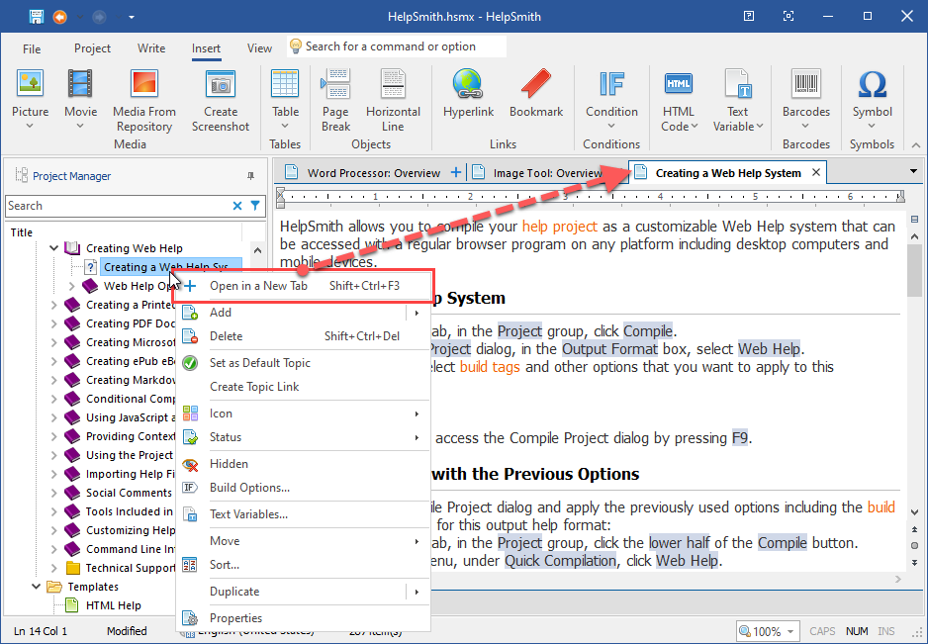
Task: Switch to the View ribbon tab
Action: (259, 48)
